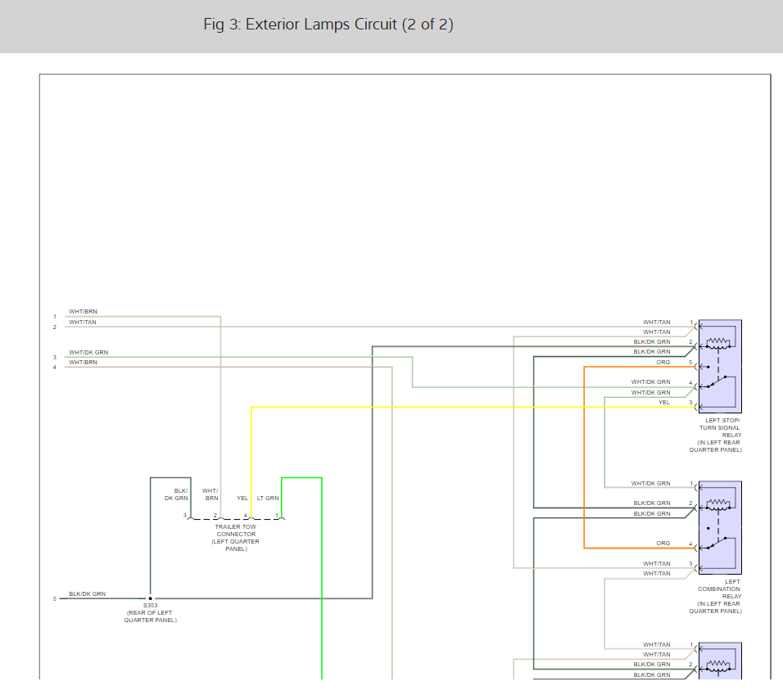Select trailer tow connector pin 2 terminal
This screenshot has width=783, height=695.
click(x=220, y=517)
